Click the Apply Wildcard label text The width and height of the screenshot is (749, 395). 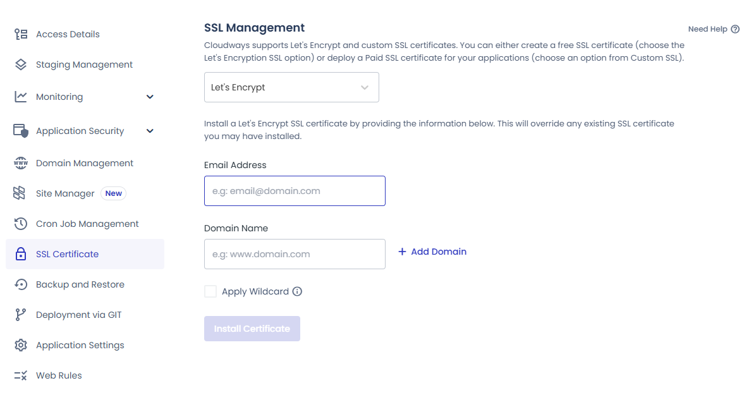point(255,291)
